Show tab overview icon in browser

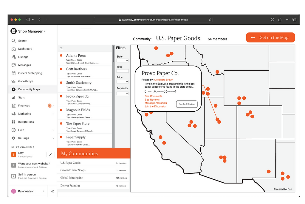click(x=294, y=20)
